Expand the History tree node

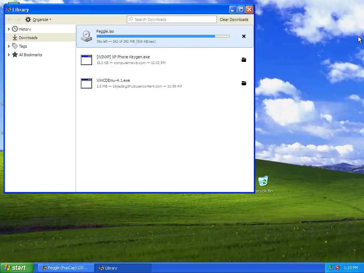pyautogui.click(x=9, y=29)
